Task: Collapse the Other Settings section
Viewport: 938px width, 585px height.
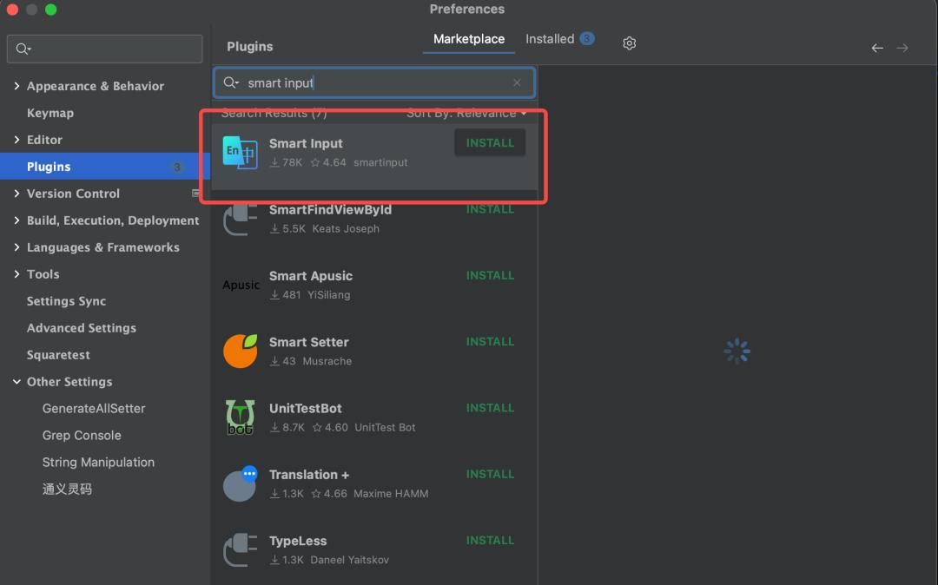Action: [x=17, y=382]
